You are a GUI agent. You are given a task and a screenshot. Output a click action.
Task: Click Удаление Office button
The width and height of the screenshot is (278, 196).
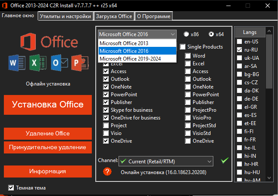(x=48, y=133)
